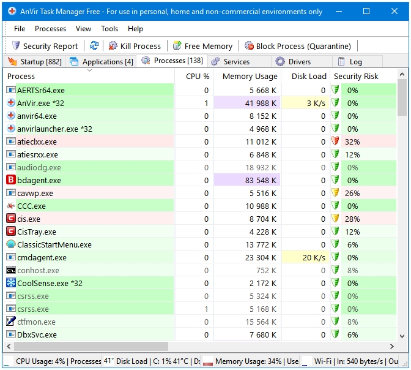Select the cmdagent.exe process name

(42, 257)
